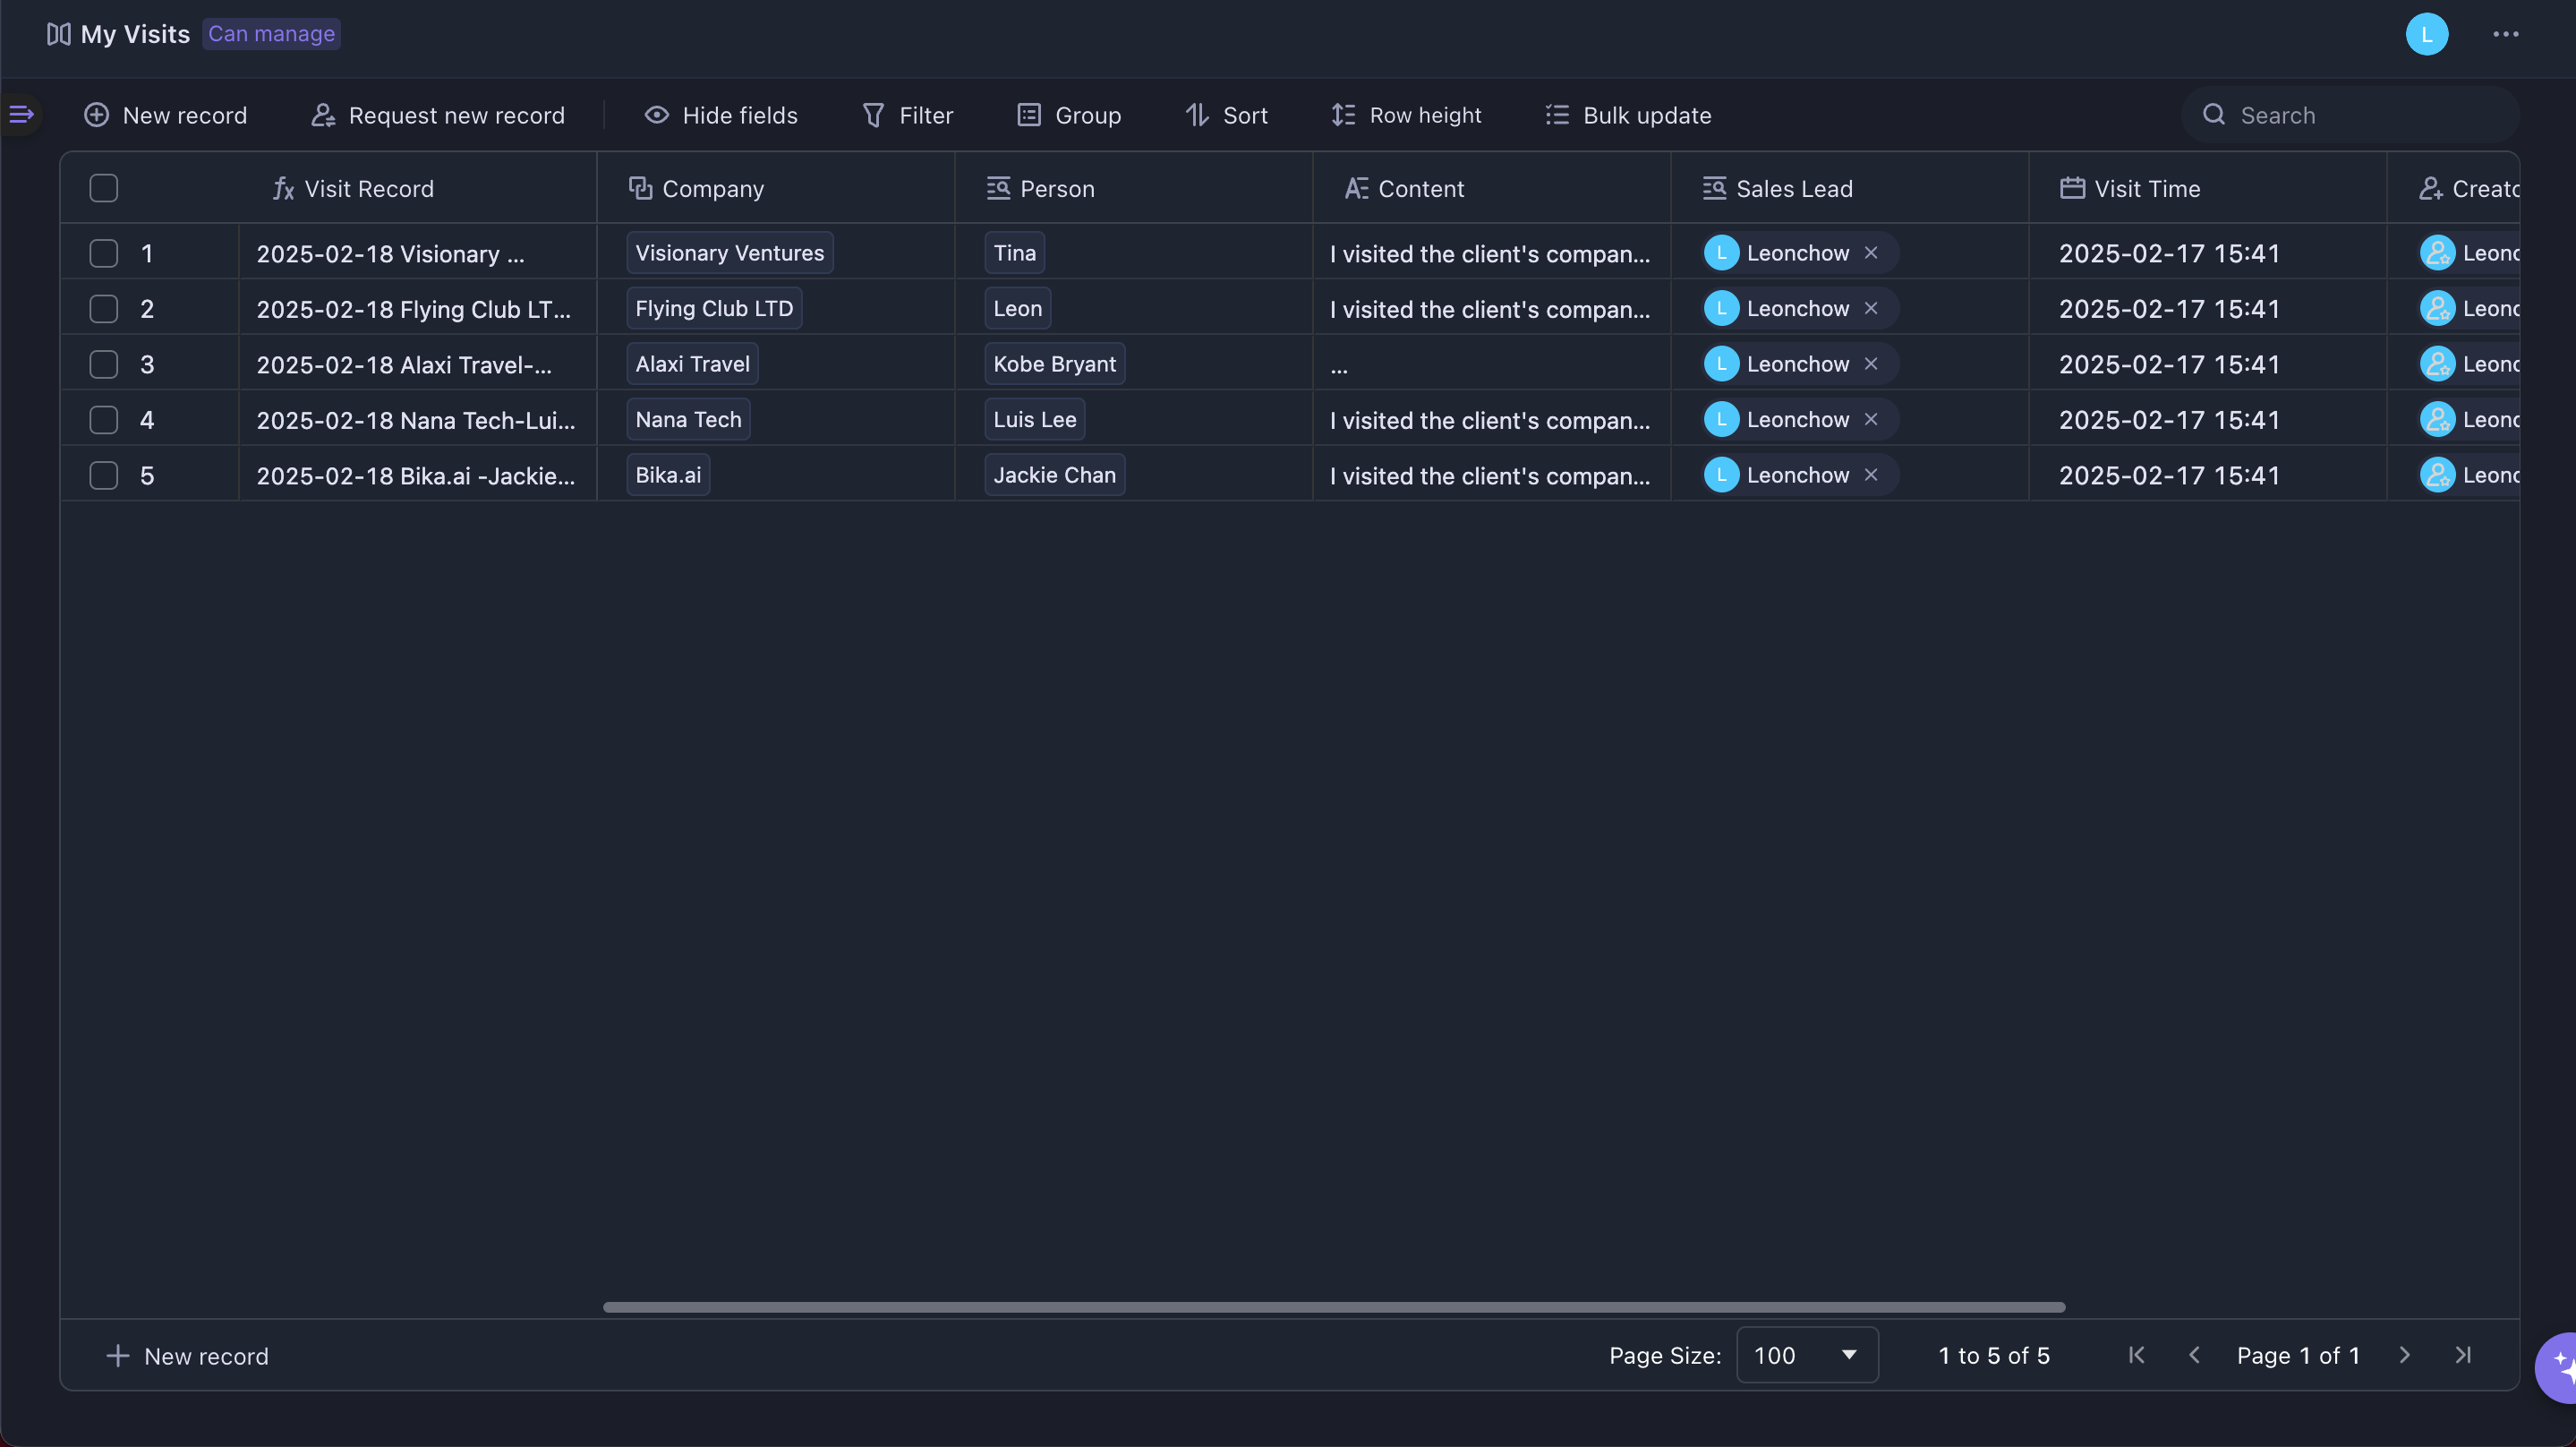Image resolution: width=2576 pixels, height=1447 pixels.
Task: Click the Company column header
Action: (712, 188)
